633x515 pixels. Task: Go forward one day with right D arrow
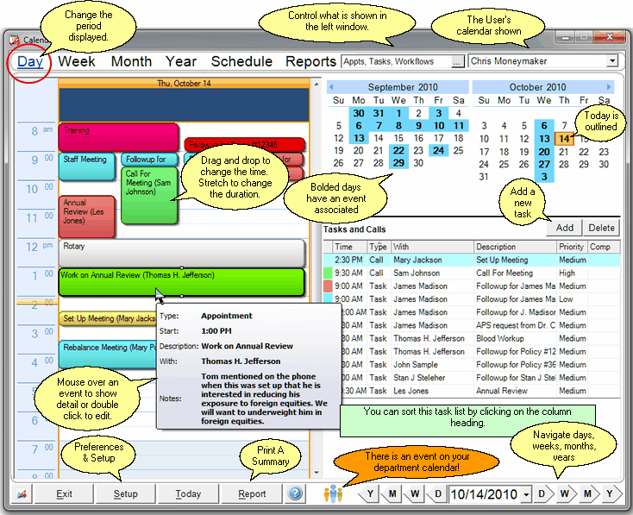pyautogui.click(x=542, y=493)
